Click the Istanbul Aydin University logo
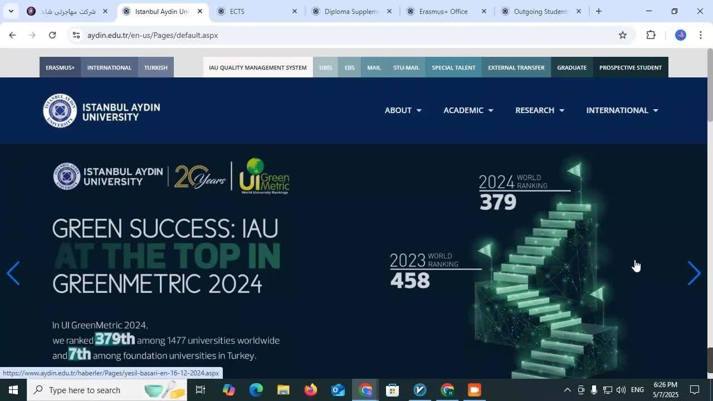This screenshot has width=713, height=401. pyautogui.click(x=102, y=111)
